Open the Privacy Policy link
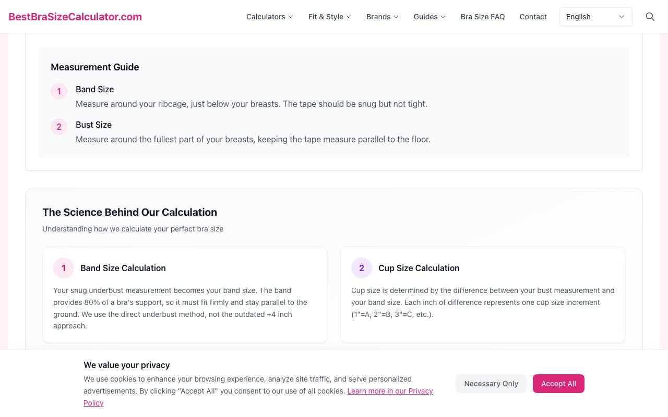Image resolution: width=668 pixels, height=417 pixels. point(258,397)
